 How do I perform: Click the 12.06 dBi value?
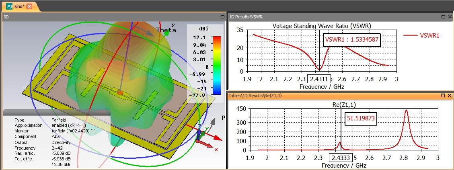pyautogui.click(x=60, y=164)
